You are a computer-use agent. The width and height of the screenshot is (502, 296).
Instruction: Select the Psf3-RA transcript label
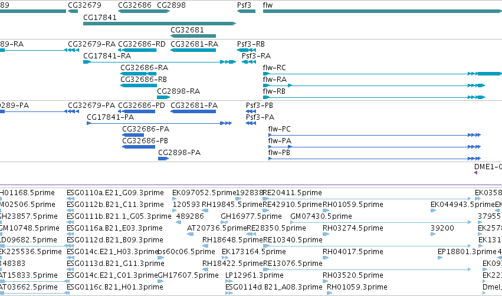[x=256, y=56]
